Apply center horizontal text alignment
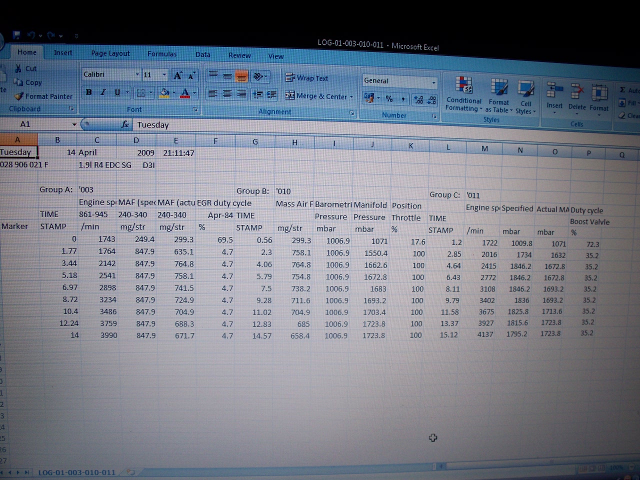Screen dimensions: 640x480 pyautogui.click(x=227, y=93)
